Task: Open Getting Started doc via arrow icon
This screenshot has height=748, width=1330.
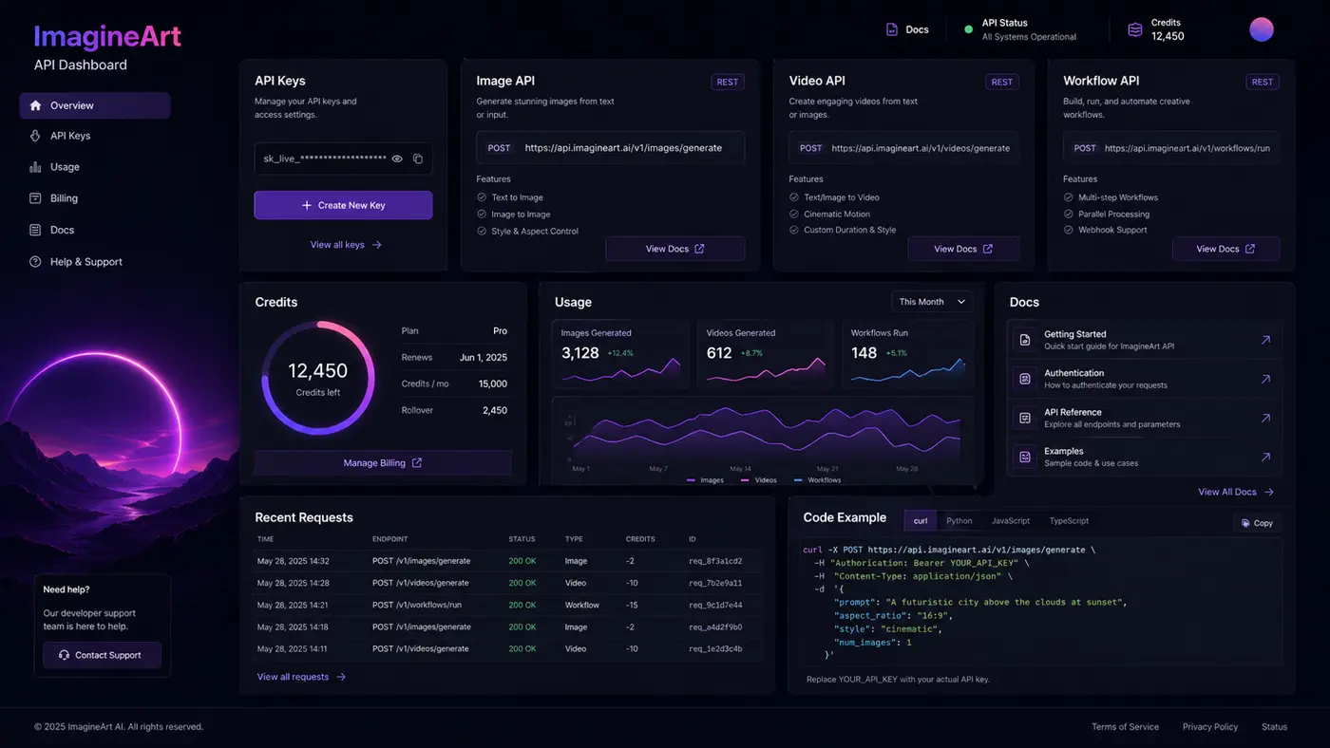Action: click(1265, 340)
